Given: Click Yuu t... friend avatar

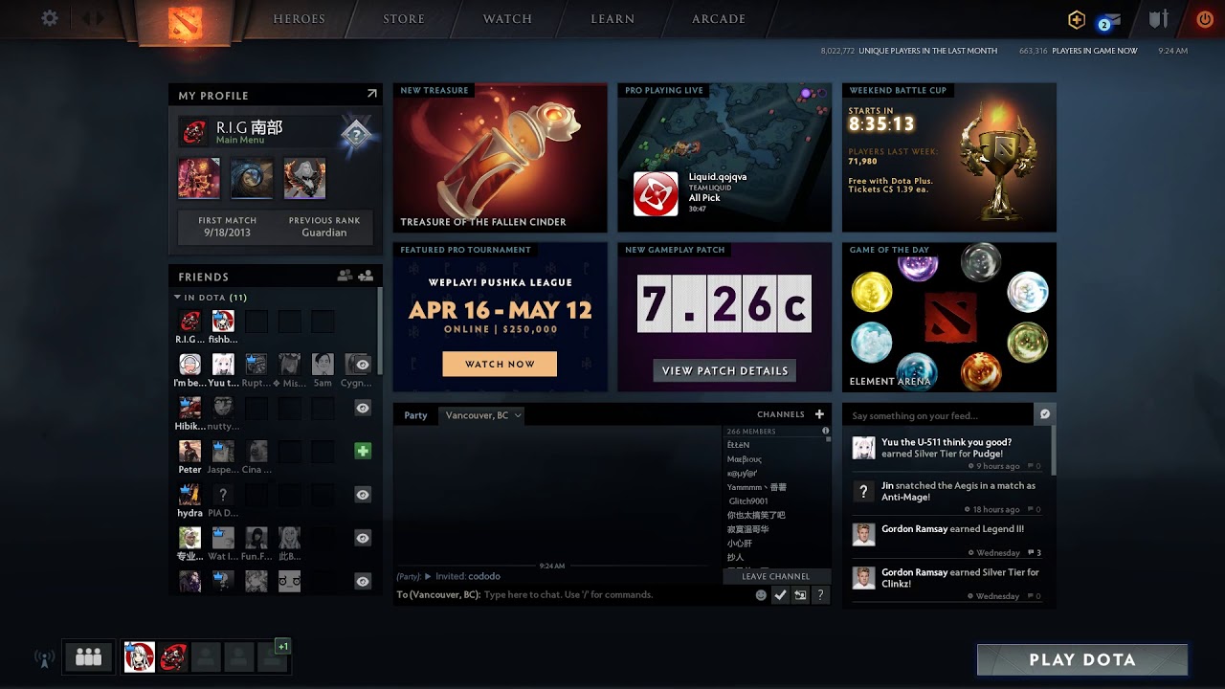Looking at the screenshot, I should pos(223,364).
